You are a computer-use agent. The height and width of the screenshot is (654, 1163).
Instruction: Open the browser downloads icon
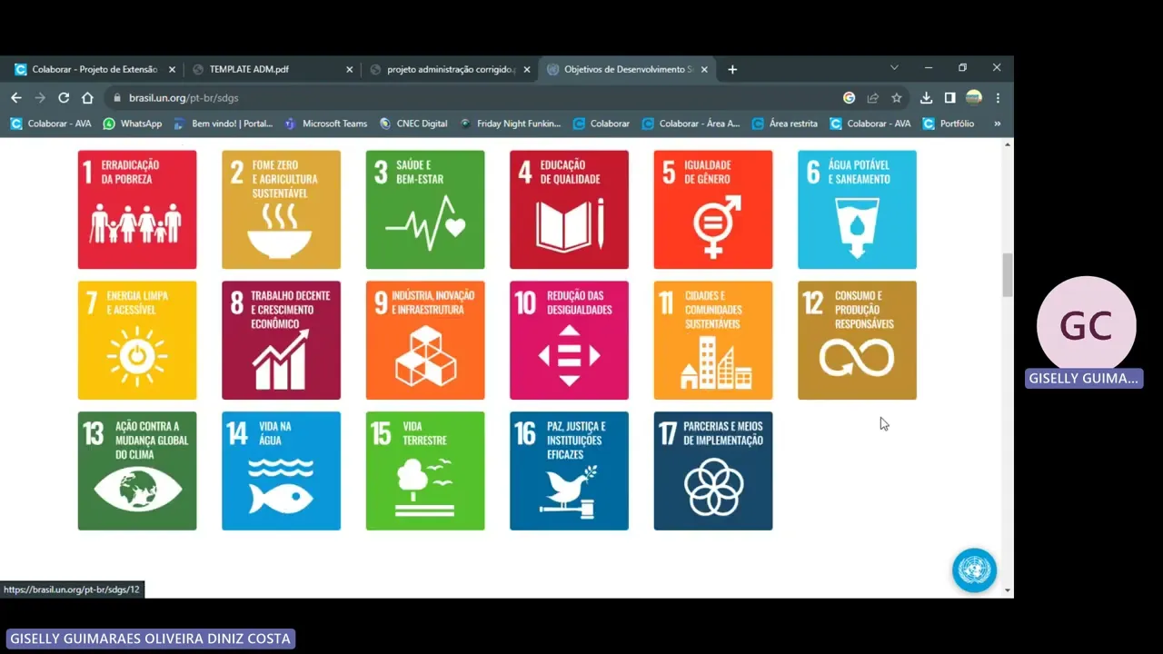click(926, 98)
